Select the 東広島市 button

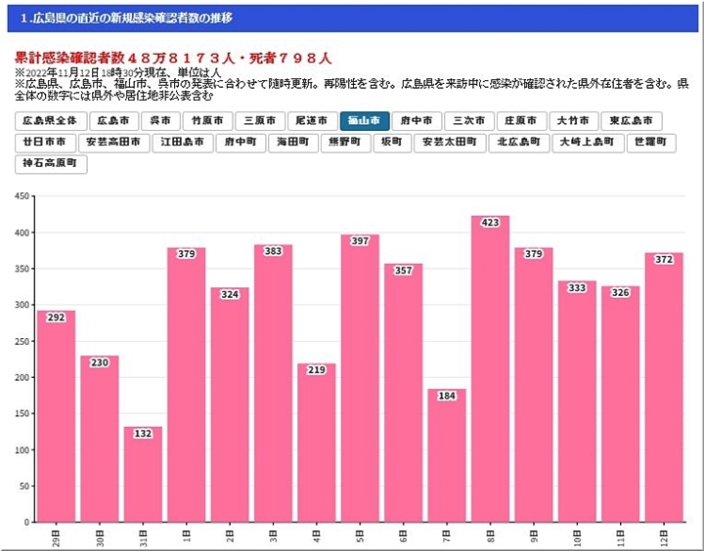click(x=631, y=121)
